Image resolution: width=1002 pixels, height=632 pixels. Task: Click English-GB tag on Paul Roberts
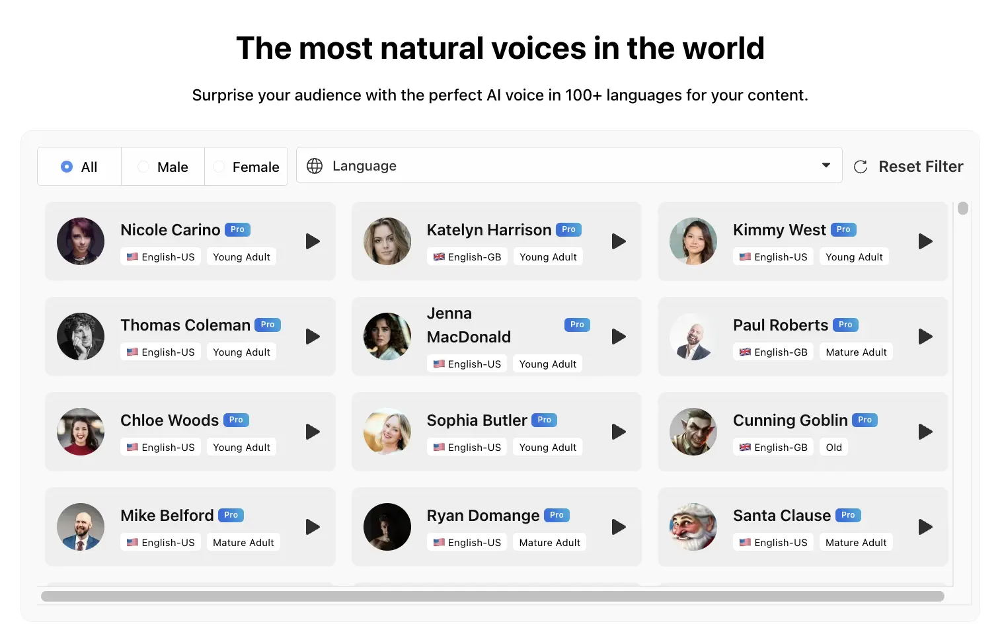pyautogui.click(x=773, y=352)
